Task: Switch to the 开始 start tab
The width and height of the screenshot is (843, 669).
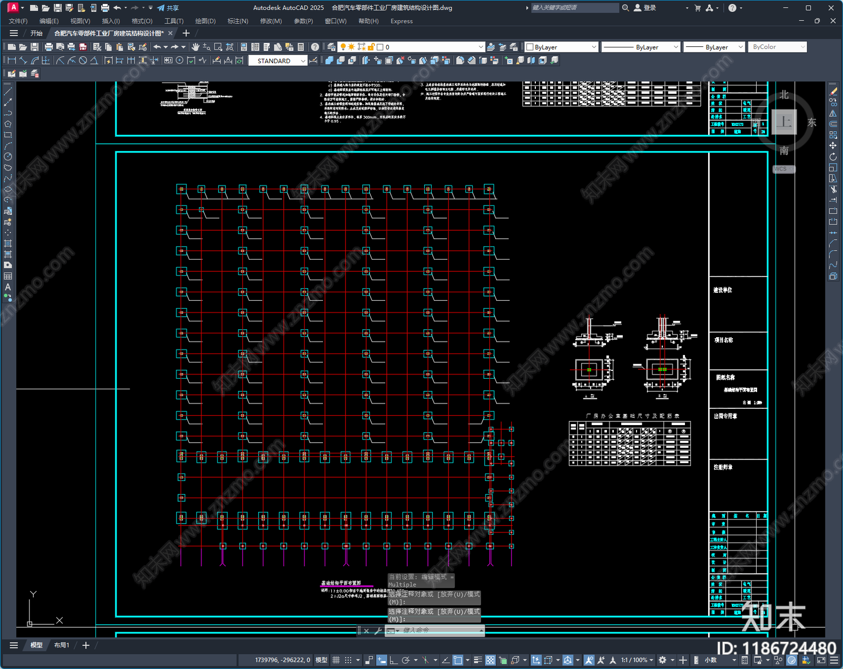Action: 36,33
